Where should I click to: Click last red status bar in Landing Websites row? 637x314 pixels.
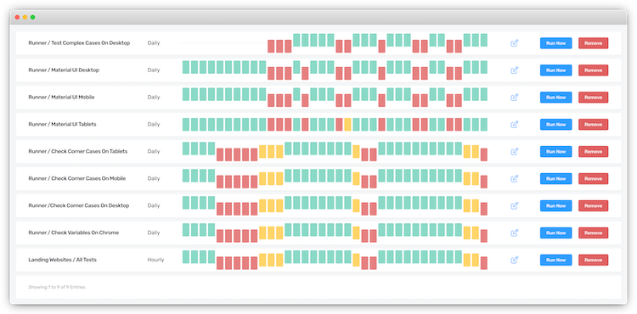coord(484,263)
